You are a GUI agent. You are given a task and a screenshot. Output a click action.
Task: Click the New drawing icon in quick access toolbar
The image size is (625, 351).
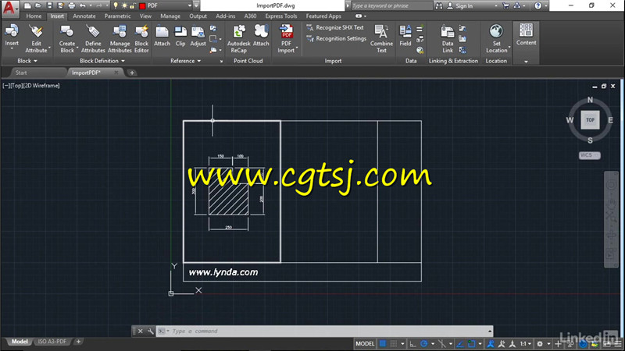tap(27, 5)
